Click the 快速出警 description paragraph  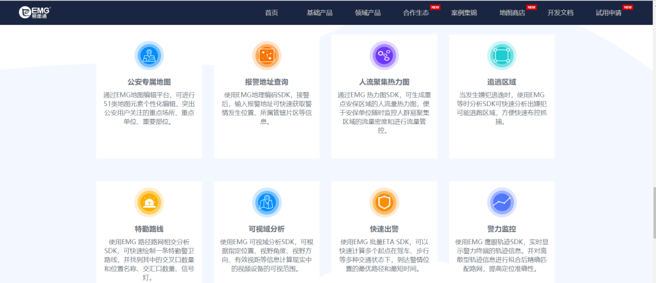384,255
